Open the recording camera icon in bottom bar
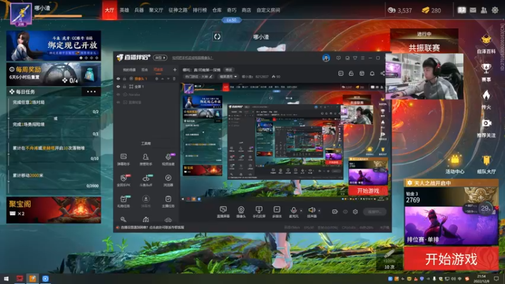Viewport: 505px width, 284px height. click(335, 211)
